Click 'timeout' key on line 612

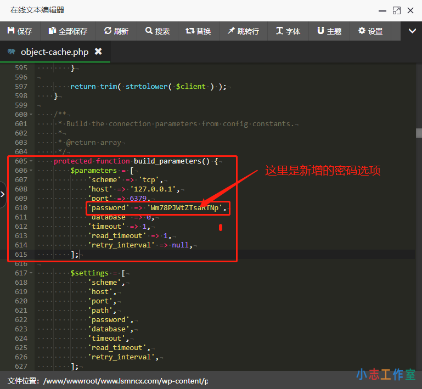(x=106, y=227)
